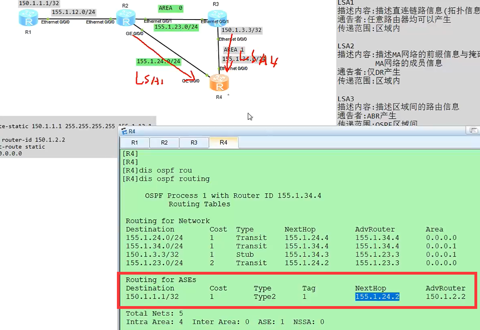Click the AREA 0 label
The image size is (480, 330).
[x=171, y=8]
